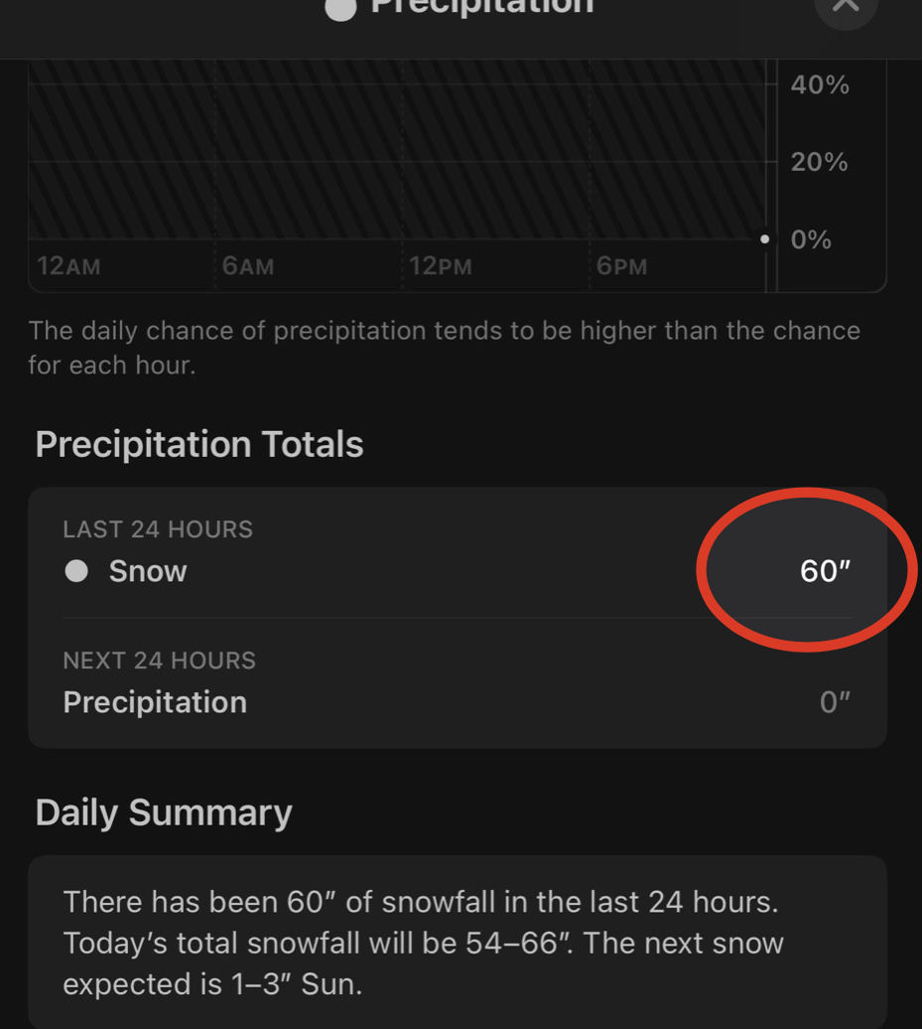Click the gray dot icon beside Snow
Image resolution: width=923 pixels, height=1029 pixels.
tap(76, 571)
